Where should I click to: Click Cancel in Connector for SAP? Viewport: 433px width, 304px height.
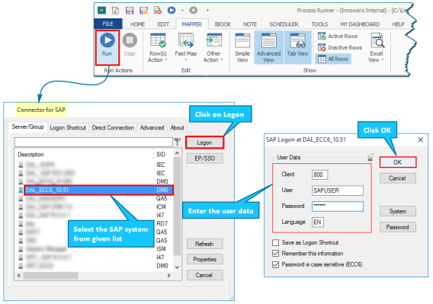[x=204, y=275]
